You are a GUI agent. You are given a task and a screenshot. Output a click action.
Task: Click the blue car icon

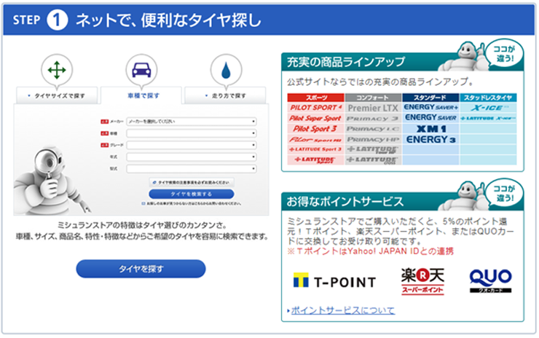pos(141,70)
